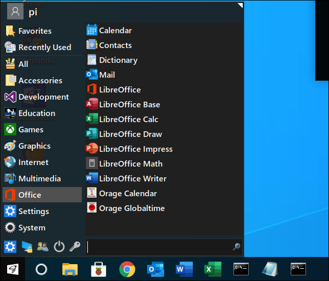The height and width of the screenshot is (281, 329).
Task: Open LibreOffice Impress application
Action: (x=135, y=149)
